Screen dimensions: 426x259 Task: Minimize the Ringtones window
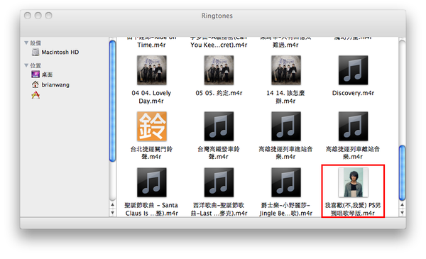point(38,16)
